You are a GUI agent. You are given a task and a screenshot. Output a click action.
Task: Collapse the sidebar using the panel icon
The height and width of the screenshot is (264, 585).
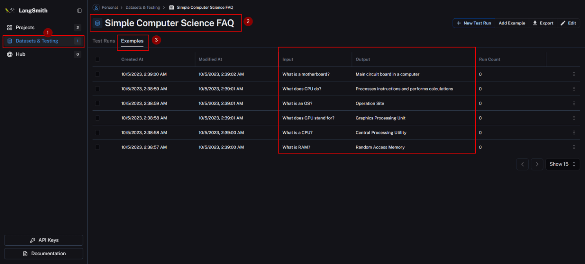tap(79, 11)
